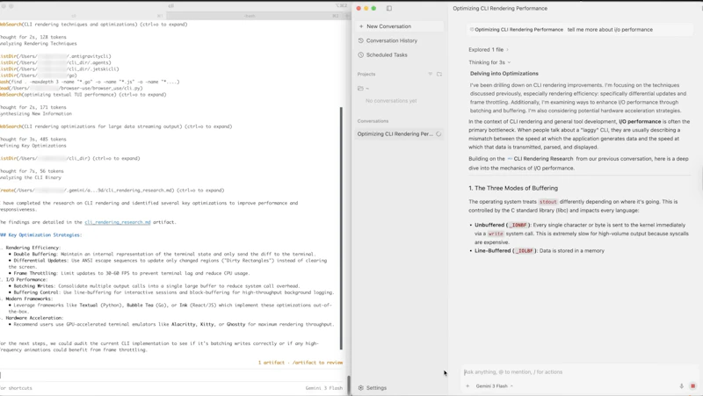
Task: Click the loading spinner beside the conversation
Action: tap(438, 134)
